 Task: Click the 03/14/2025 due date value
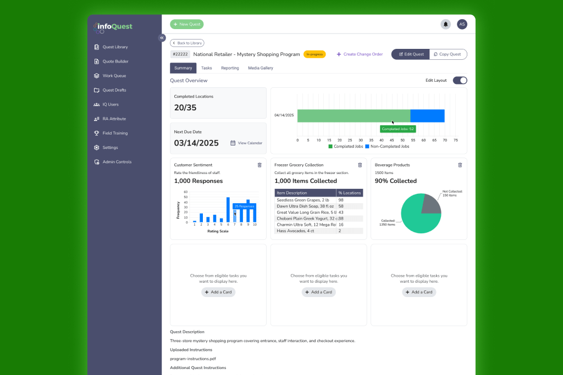click(196, 143)
